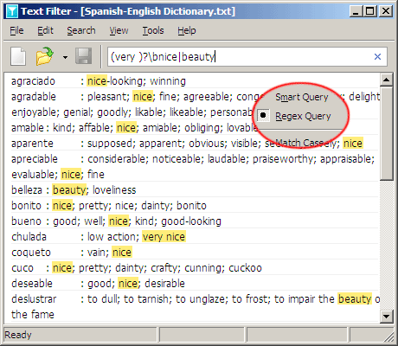This screenshot has height=346, width=398.
Task: Open the Tools menu
Action: (153, 30)
